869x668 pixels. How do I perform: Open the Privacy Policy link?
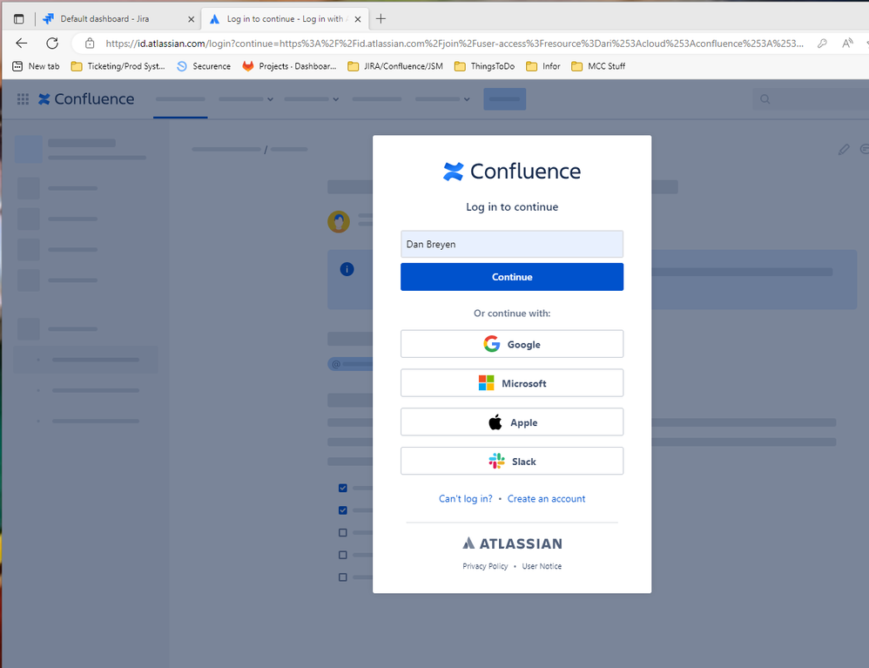tap(485, 566)
